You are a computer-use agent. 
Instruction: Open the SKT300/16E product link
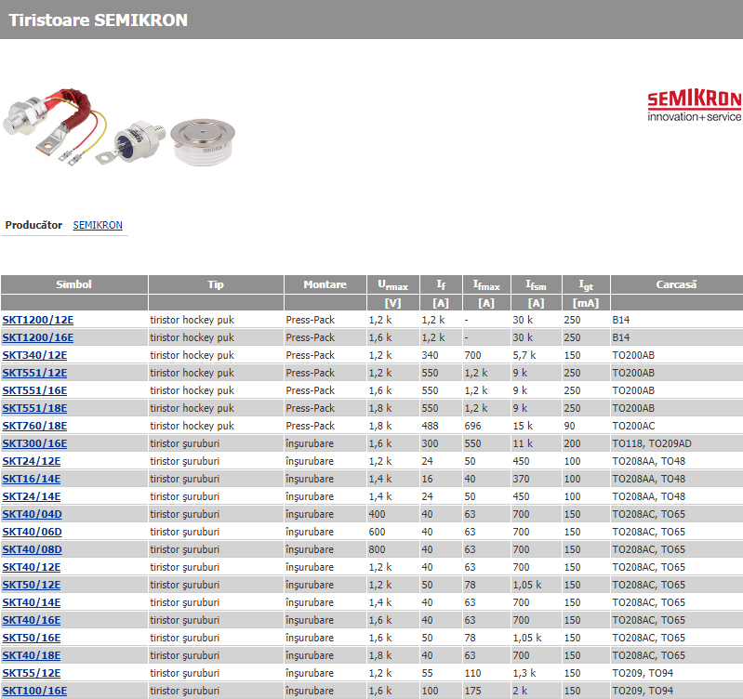(x=34, y=443)
